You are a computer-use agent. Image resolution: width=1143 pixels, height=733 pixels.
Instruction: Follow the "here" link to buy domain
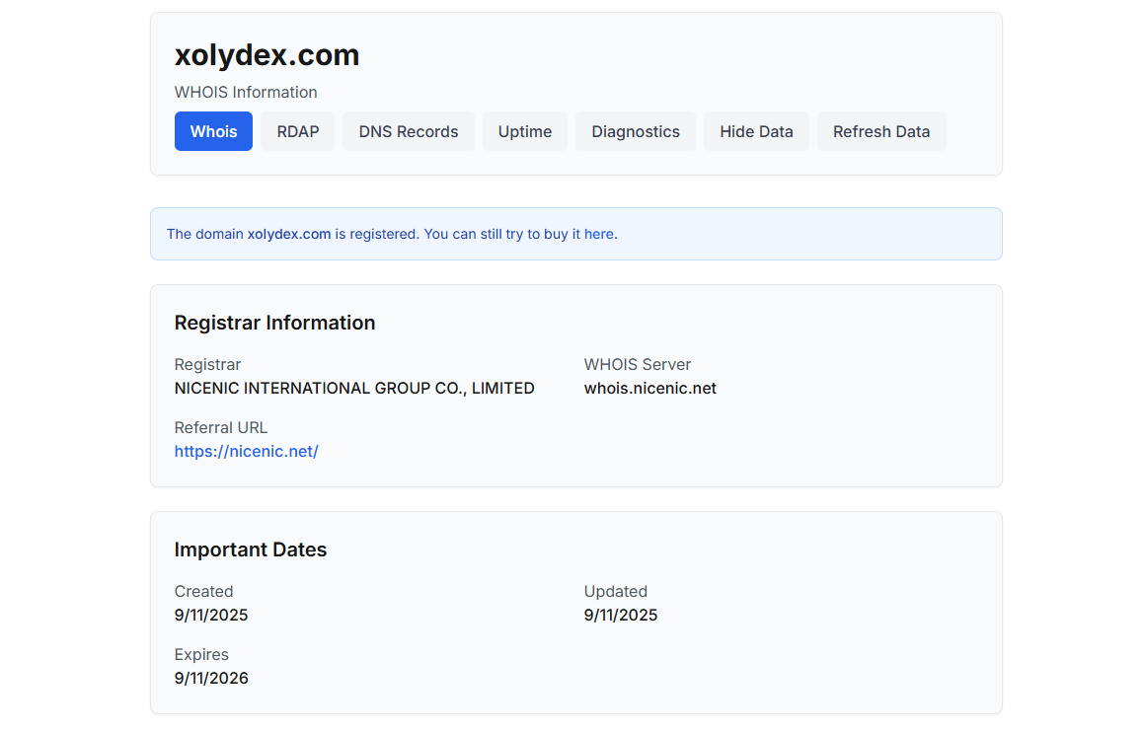click(598, 234)
